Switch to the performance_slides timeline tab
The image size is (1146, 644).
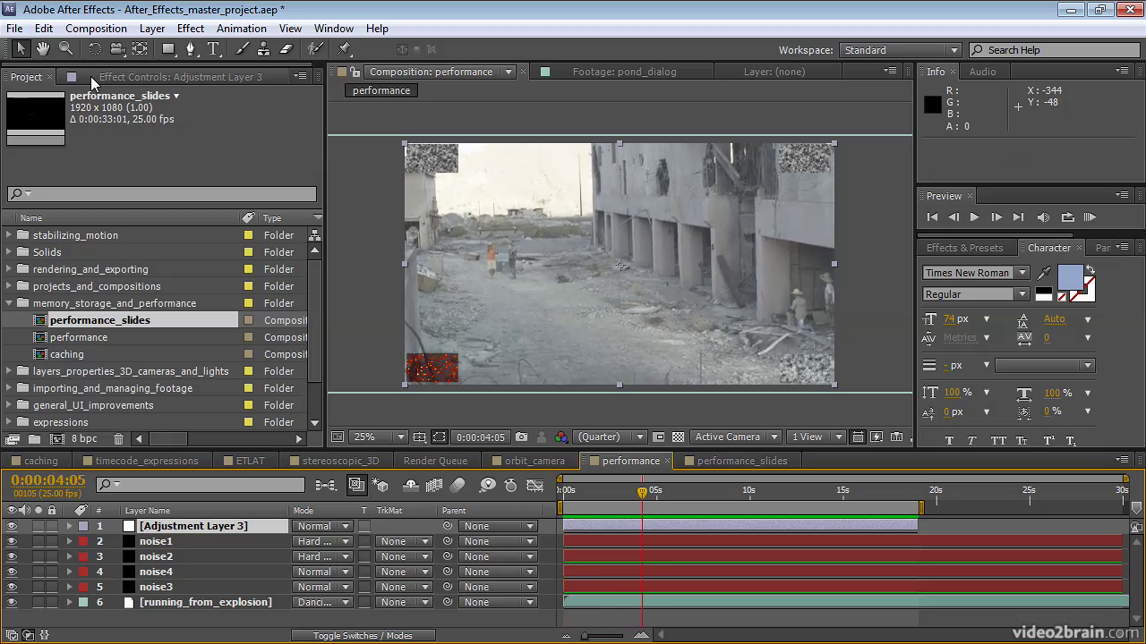(x=742, y=461)
